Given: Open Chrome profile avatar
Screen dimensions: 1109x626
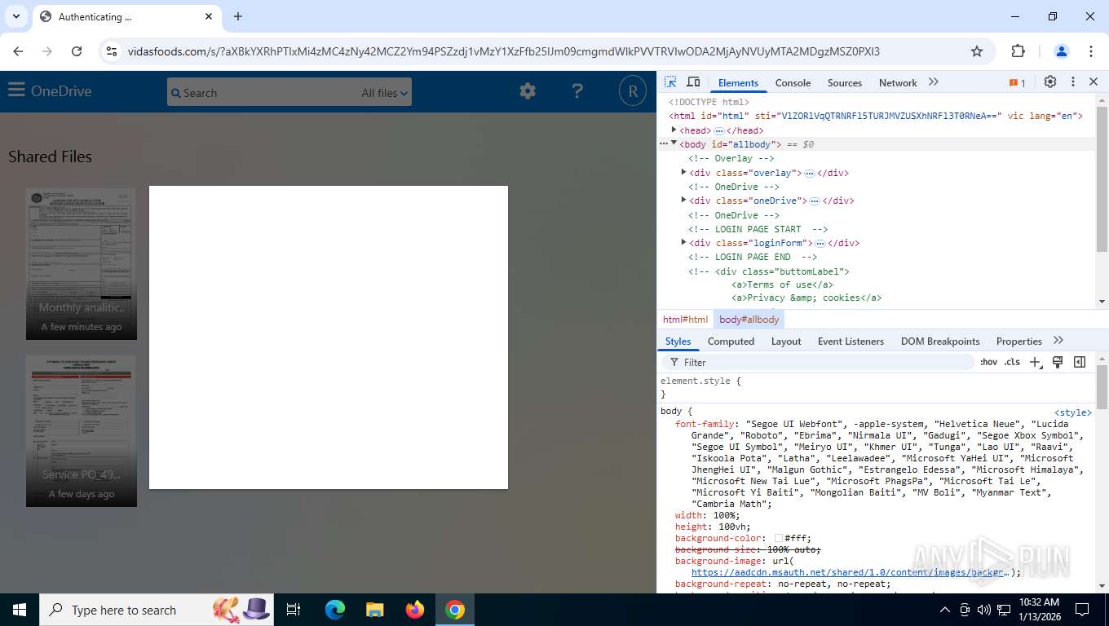Looking at the screenshot, I should coord(1062,51).
